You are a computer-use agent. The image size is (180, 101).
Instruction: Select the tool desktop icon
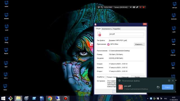click(x=6, y=64)
